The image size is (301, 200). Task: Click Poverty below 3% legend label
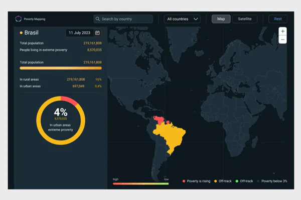274,181
